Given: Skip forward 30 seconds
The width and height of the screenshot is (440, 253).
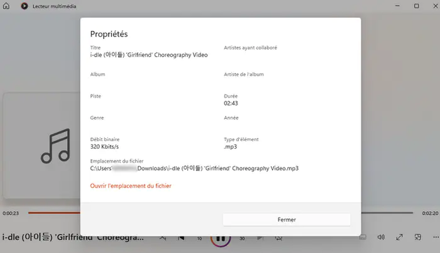Looking at the screenshot, I should pos(241,238).
